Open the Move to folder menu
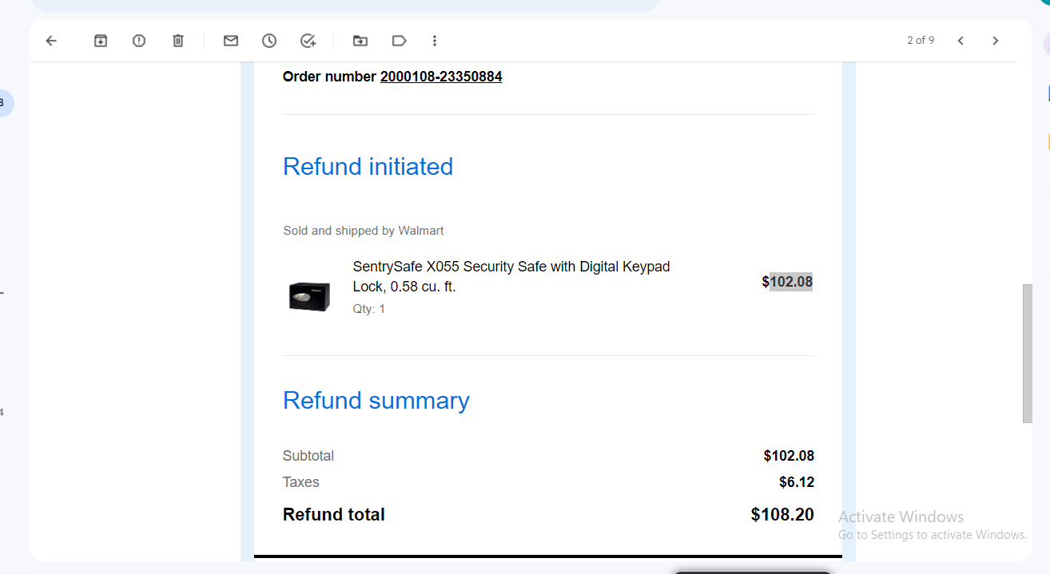Screen dimensions: 1050x574 click(x=360, y=41)
